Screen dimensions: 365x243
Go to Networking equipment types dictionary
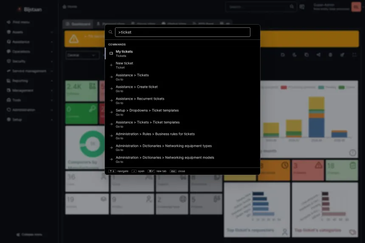(182, 148)
